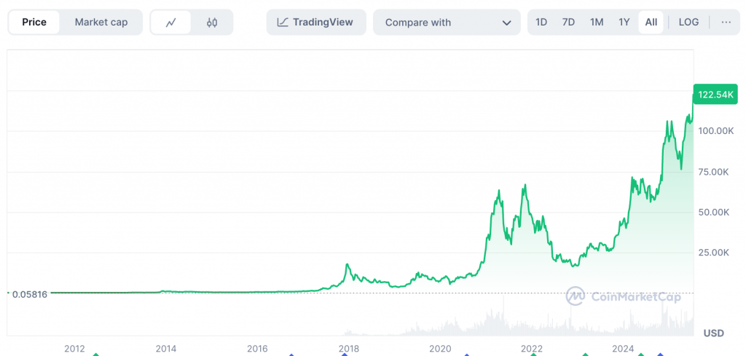Click the blue marker after 2024
Screen dimensions: 746x356
(x=660, y=355)
